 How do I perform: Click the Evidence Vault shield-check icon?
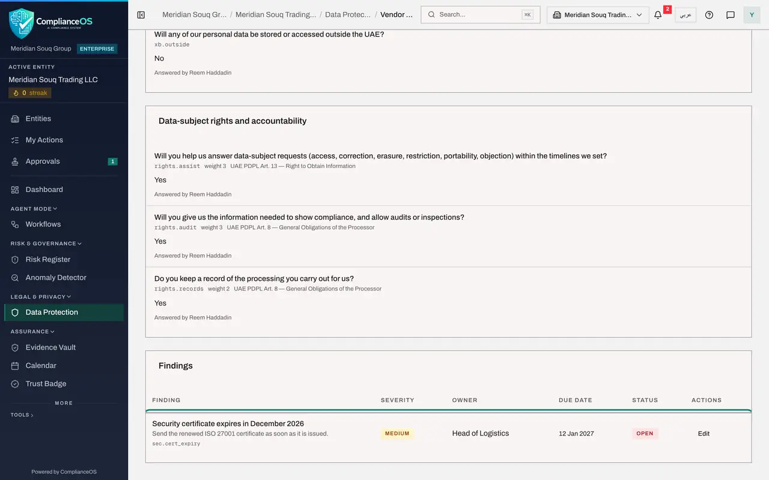(x=15, y=347)
